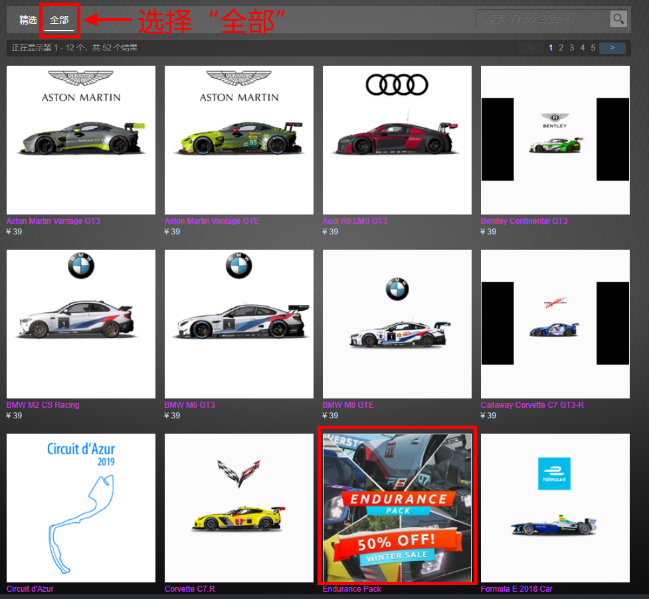Click the results count text 共 52 个结果
Viewport: 649px width, 599px height.
click(x=115, y=48)
